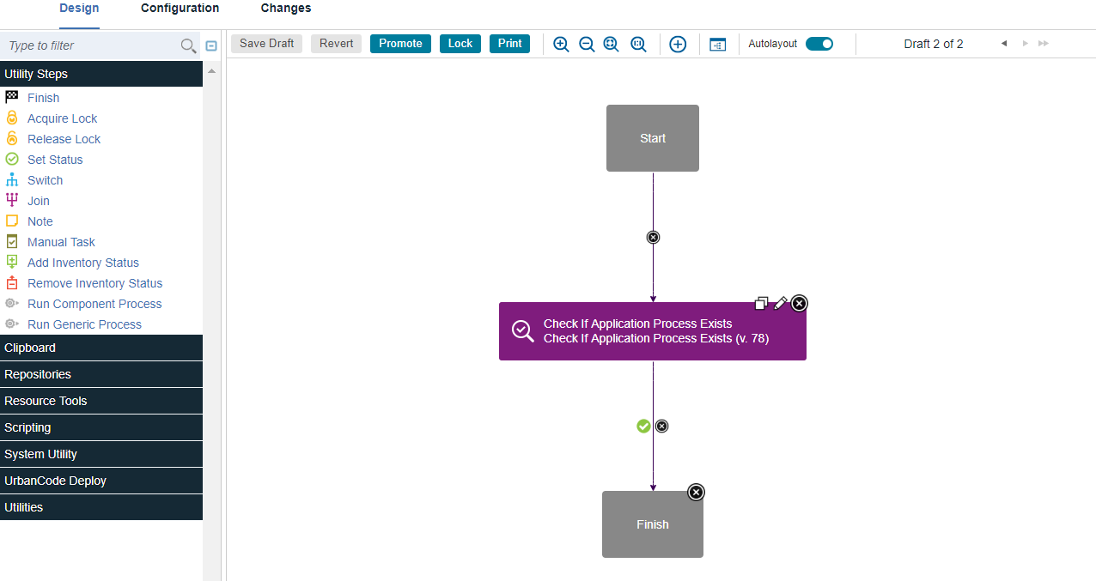Remove the connection between Start and the process step
The width and height of the screenshot is (1096, 581).
click(653, 237)
